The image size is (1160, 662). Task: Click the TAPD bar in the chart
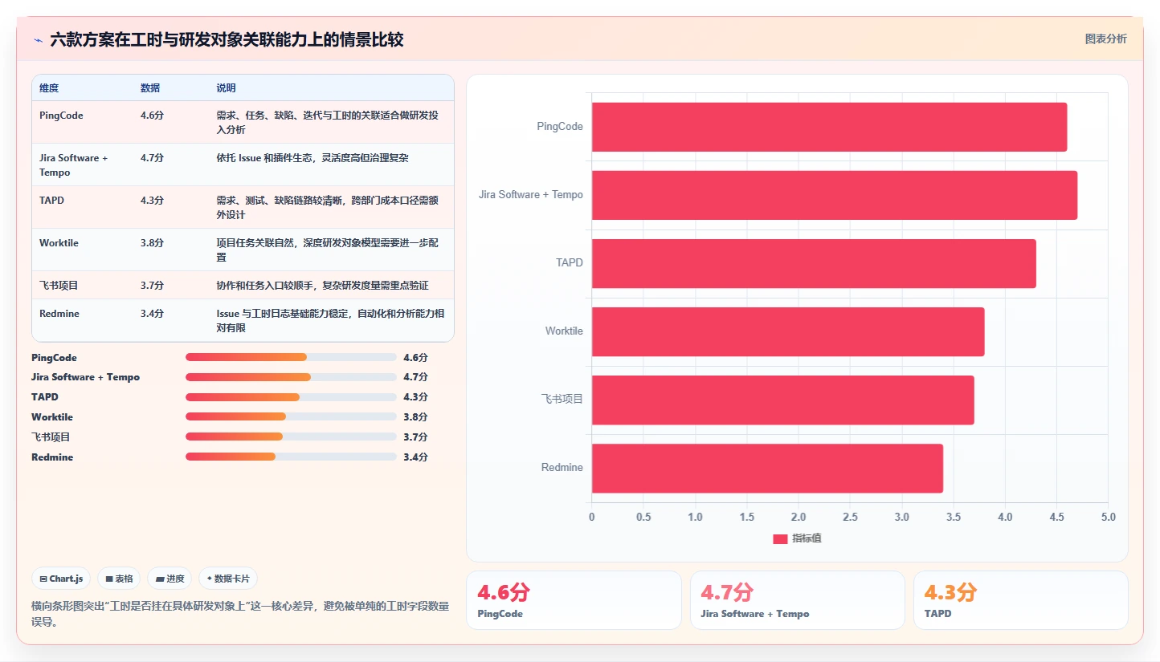(814, 263)
